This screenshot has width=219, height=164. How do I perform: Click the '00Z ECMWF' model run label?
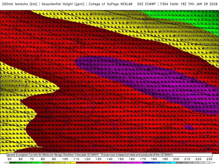pyautogui.click(x=146, y=4)
